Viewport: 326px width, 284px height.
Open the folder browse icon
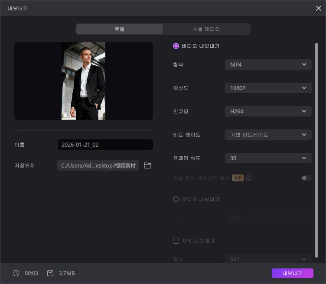click(147, 165)
